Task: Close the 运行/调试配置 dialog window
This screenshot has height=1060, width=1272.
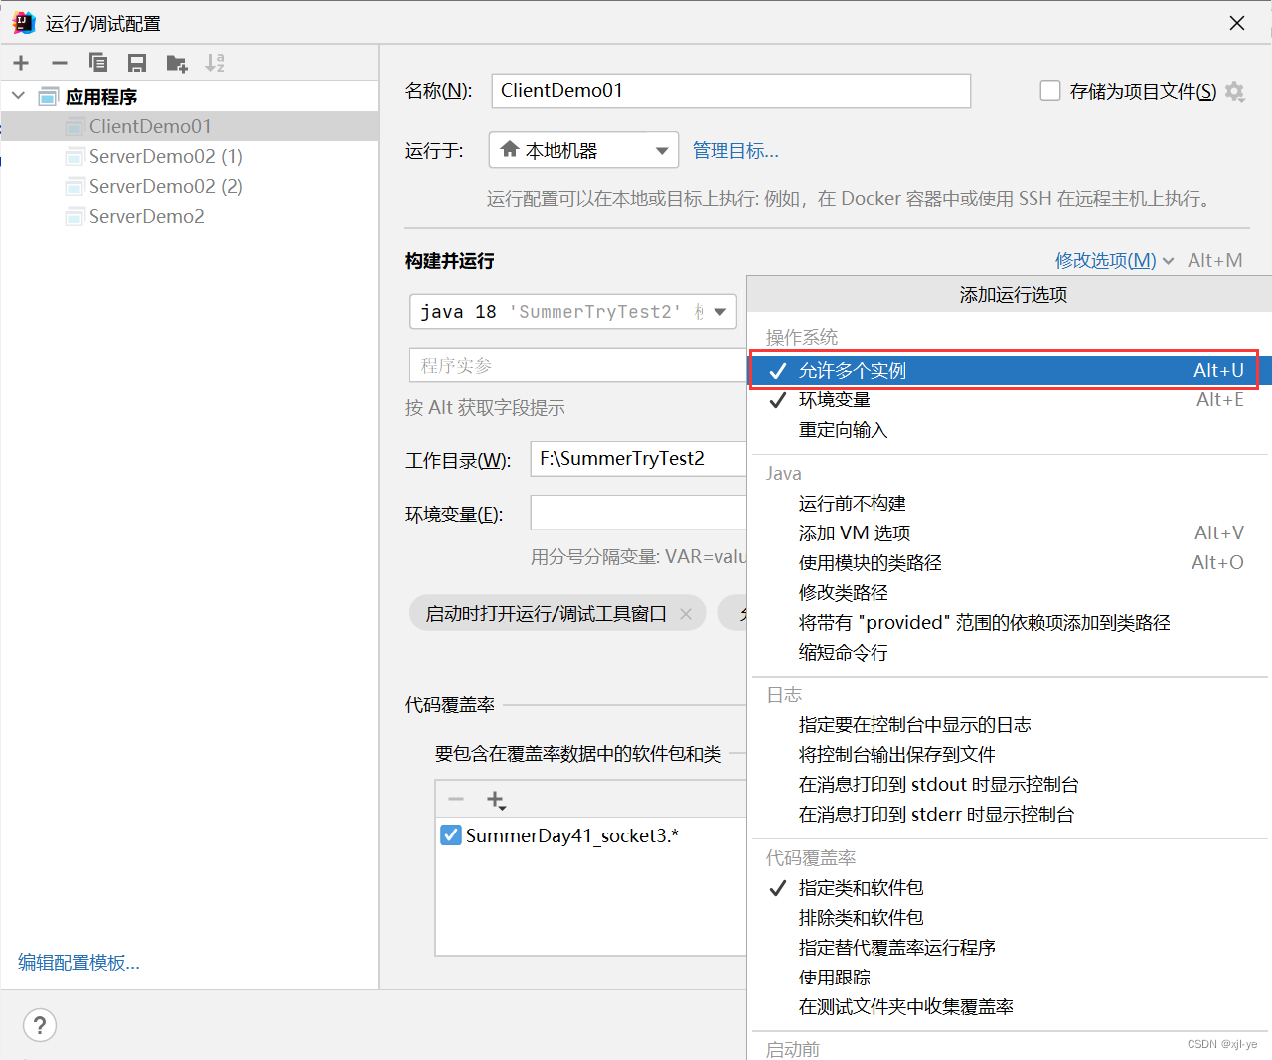Action: click(1237, 22)
